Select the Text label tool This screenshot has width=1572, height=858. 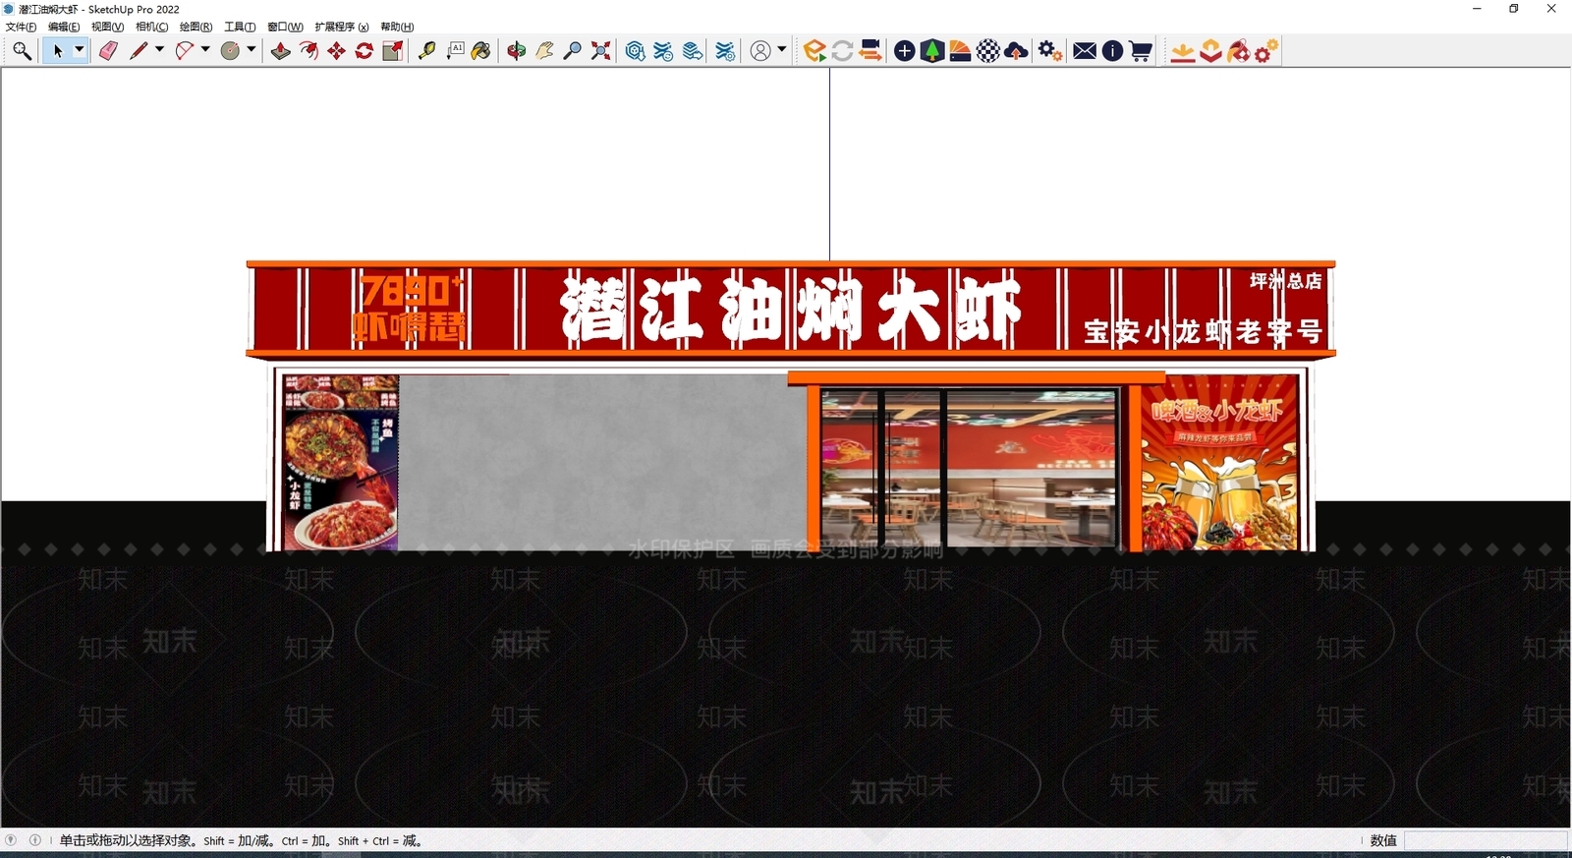coord(456,51)
